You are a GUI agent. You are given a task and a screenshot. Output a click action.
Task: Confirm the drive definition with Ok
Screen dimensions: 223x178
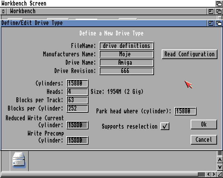click(x=204, y=124)
